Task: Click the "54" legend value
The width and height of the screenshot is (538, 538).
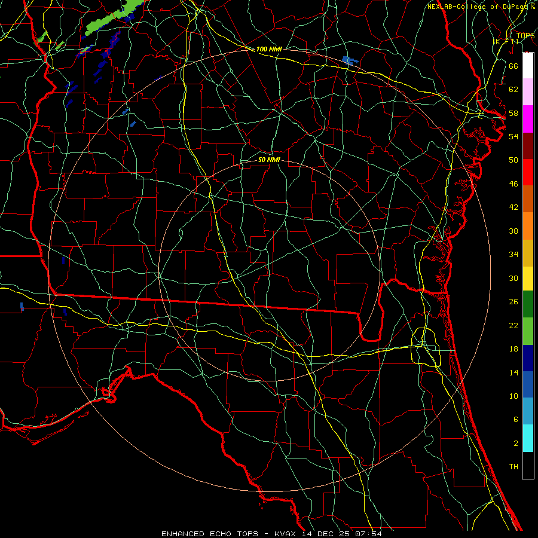Action: click(x=513, y=136)
